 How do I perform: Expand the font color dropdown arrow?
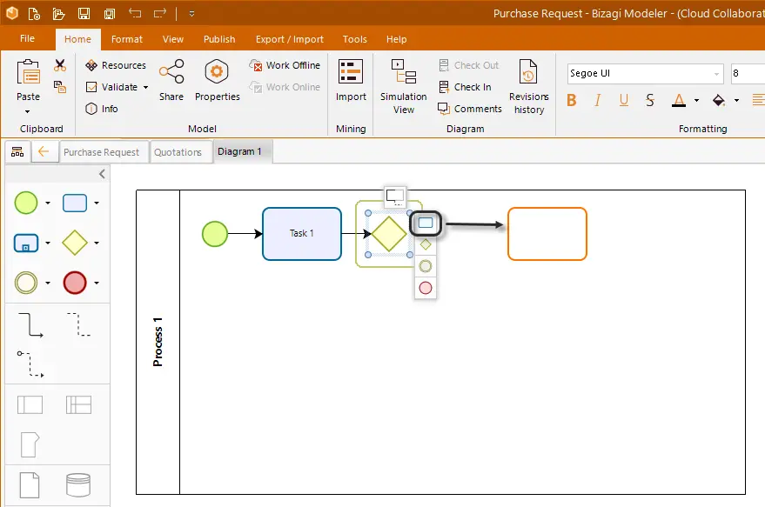[696, 100]
